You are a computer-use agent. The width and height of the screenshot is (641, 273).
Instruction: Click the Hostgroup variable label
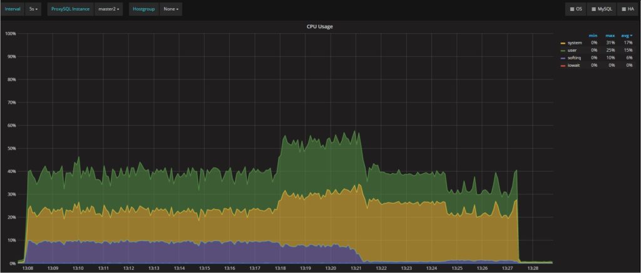(x=143, y=9)
